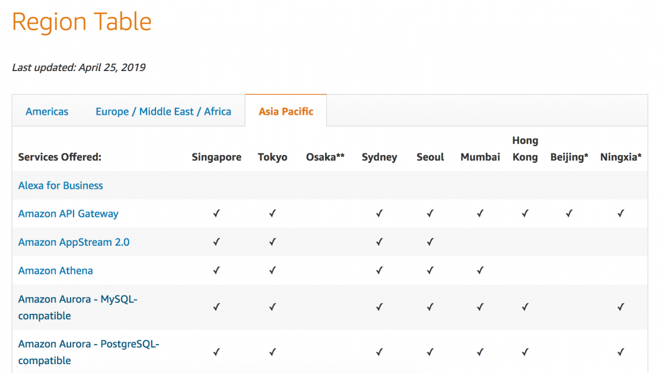The height and width of the screenshot is (373, 662).
Task: Click API Gateway checkmark under Beijing
Action: [x=569, y=214]
